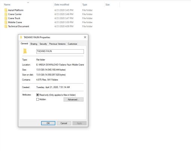
Task: Confirm with the OK button
Action: point(48,123)
